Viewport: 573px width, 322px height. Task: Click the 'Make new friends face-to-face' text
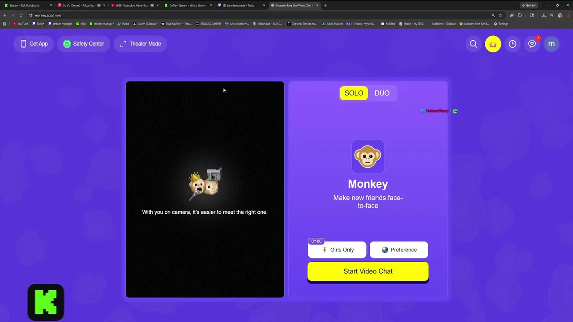point(368,202)
